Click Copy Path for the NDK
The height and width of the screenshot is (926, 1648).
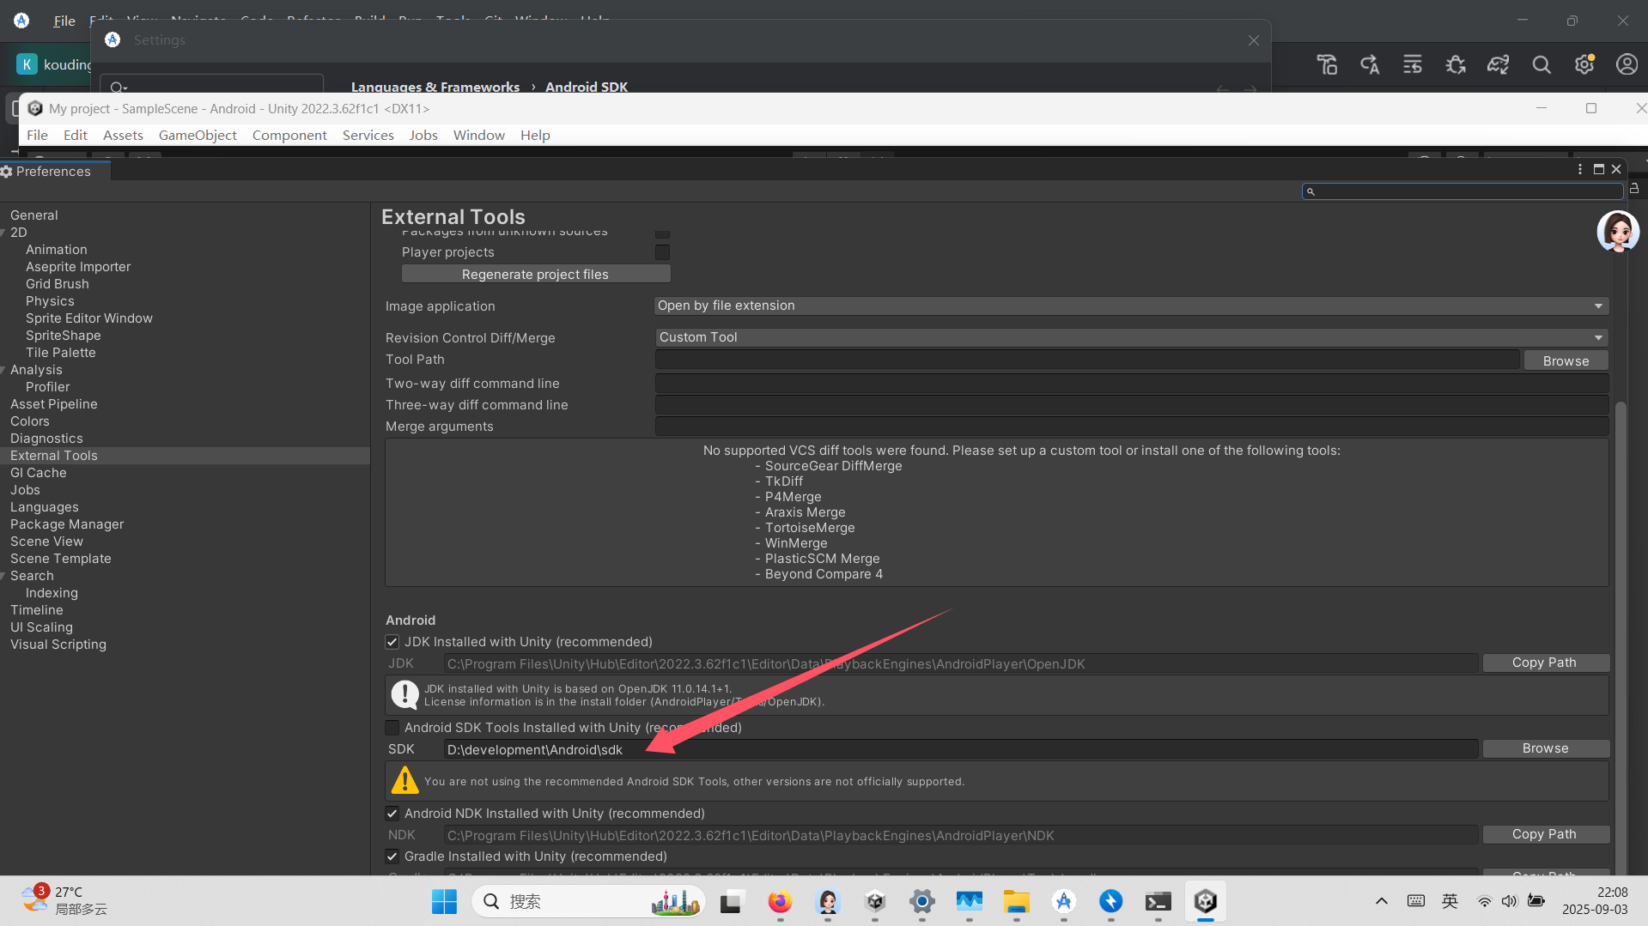tap(1544, 834)
